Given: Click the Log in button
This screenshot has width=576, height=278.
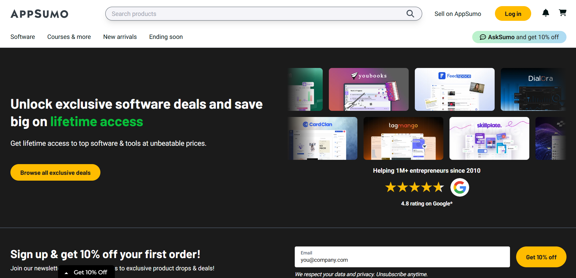Looking at the screenshot, I should tap(513, 14).
